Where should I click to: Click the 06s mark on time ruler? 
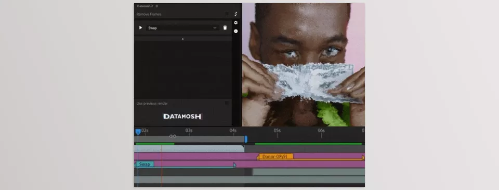point(321,130)
